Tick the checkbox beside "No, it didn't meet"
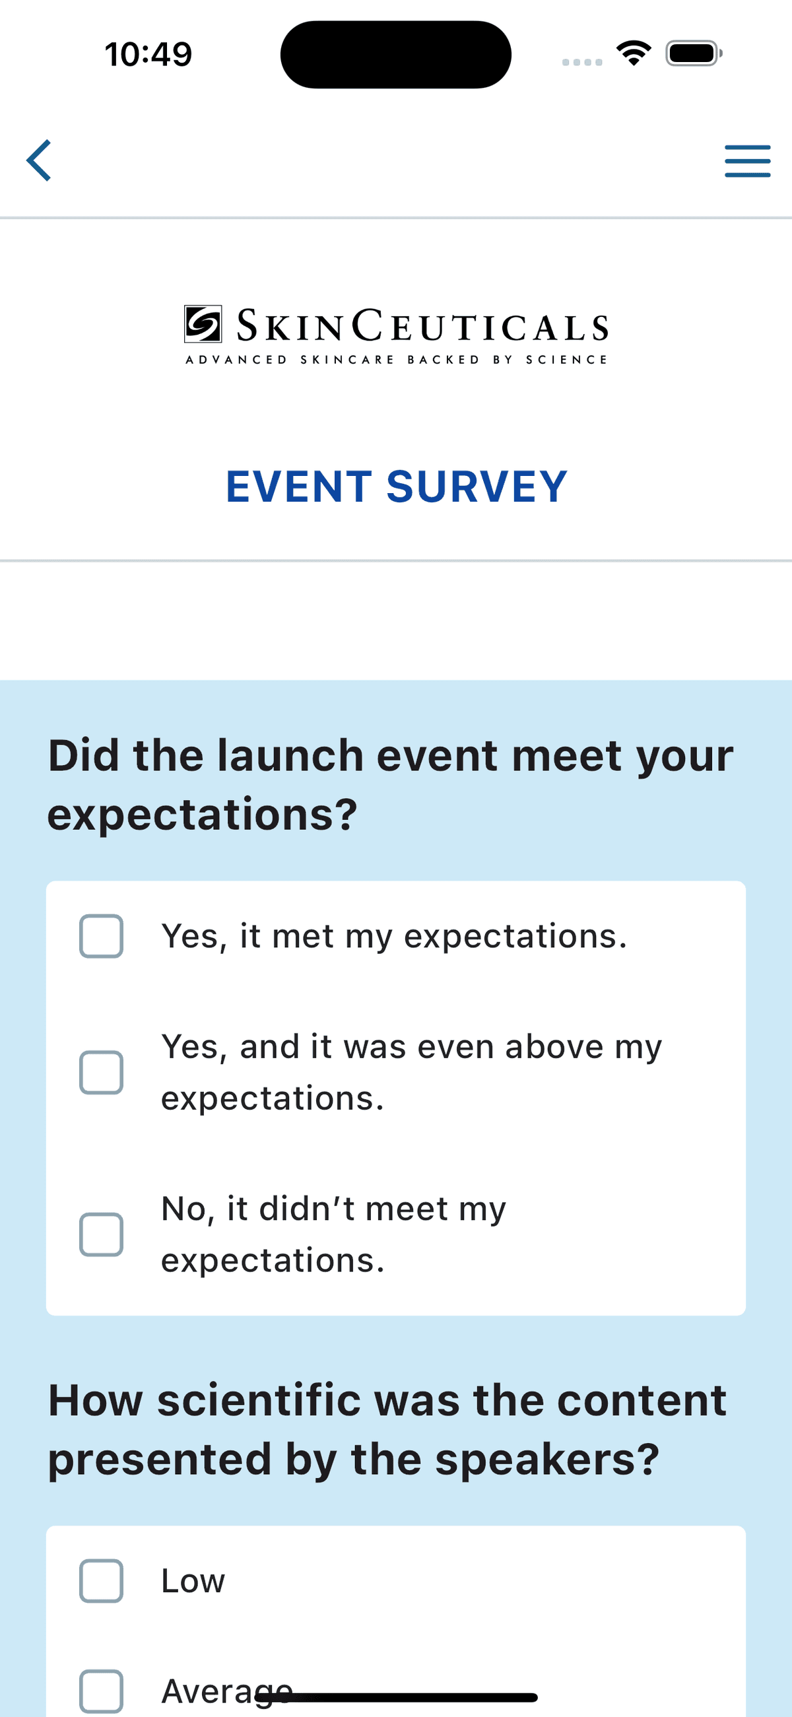The width and height of the screenshot is (792, 1717). [102, 1234]
